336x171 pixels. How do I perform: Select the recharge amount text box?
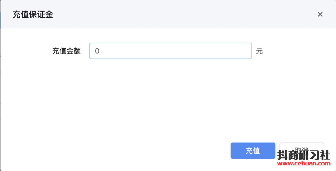(170, 51)
